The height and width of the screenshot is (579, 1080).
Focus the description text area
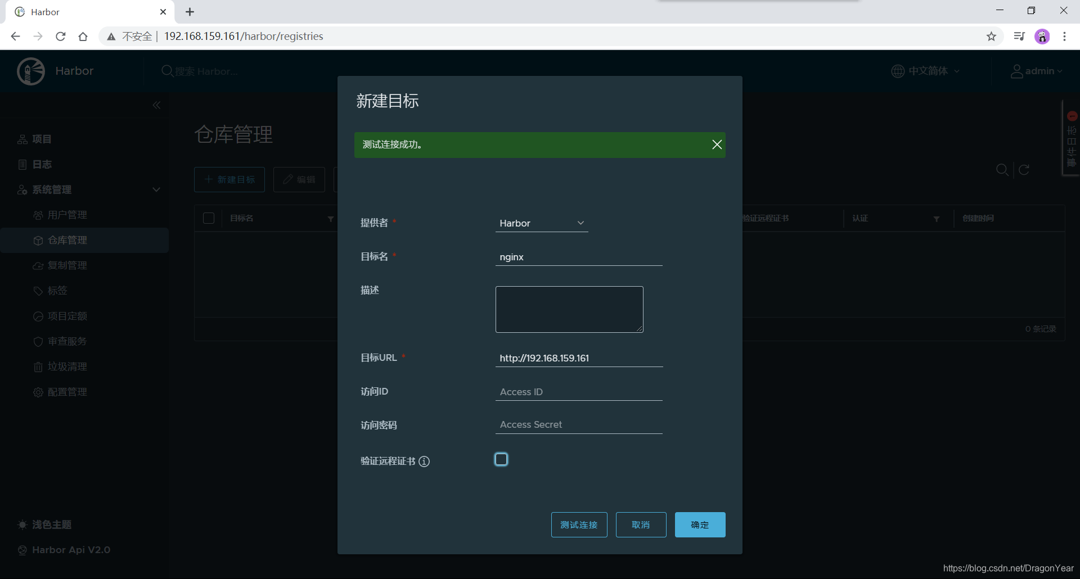[569, 309]
